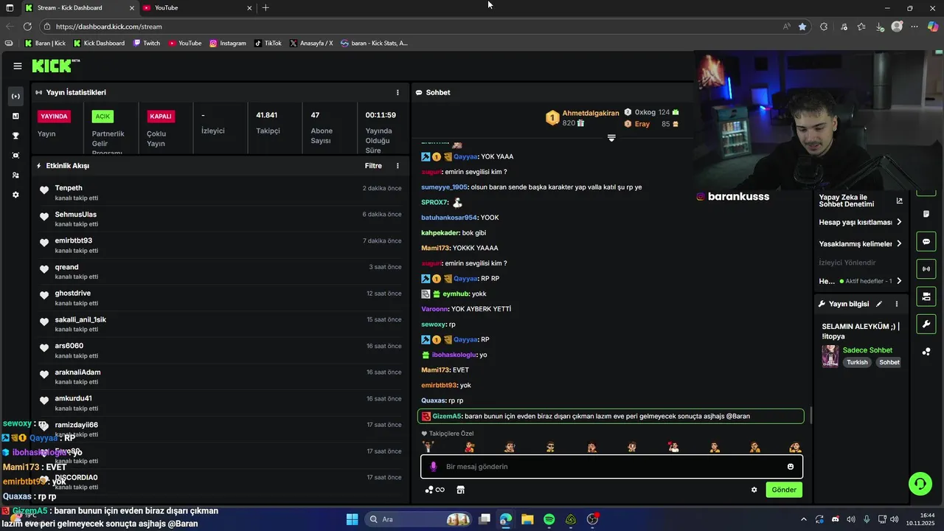This screenshot has width=944, height=531.
Task: Toggle the broadcast signal icon in right rail
Action: [x=926, y=268]
